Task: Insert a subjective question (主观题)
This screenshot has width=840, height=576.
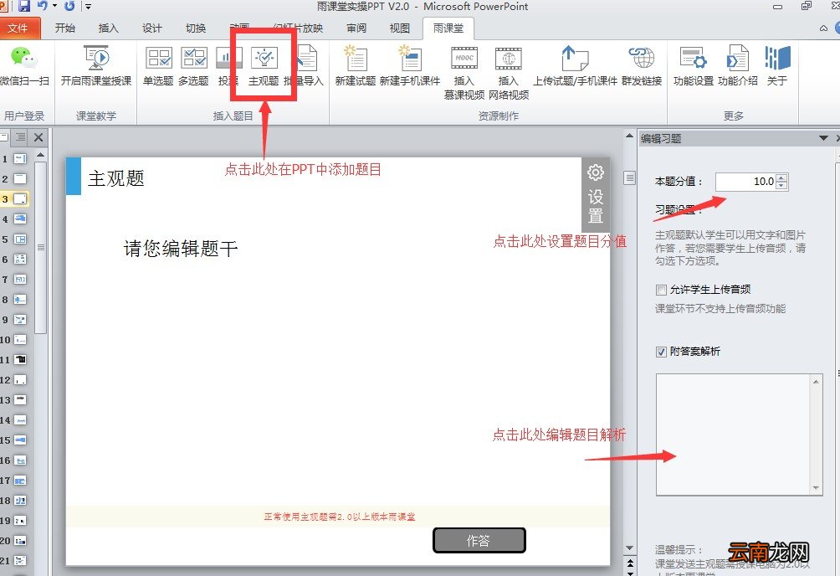Action: pos(264,65)
